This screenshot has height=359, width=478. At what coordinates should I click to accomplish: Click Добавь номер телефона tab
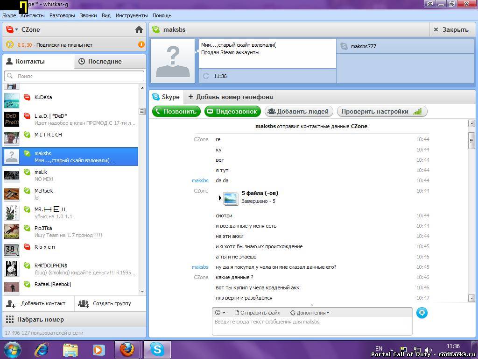tap(230, 97)
